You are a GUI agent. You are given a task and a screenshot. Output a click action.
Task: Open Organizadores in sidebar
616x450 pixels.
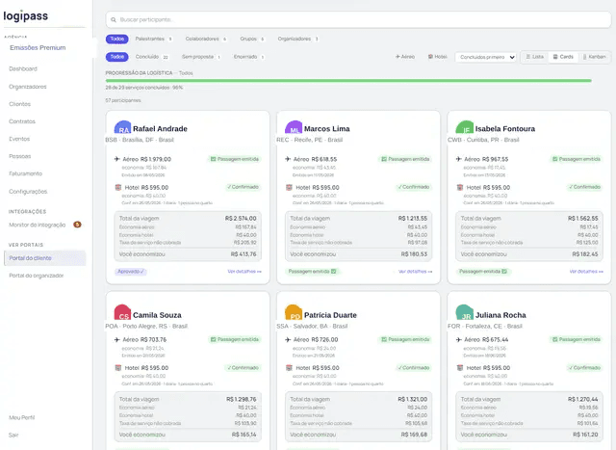pos(28,87)
